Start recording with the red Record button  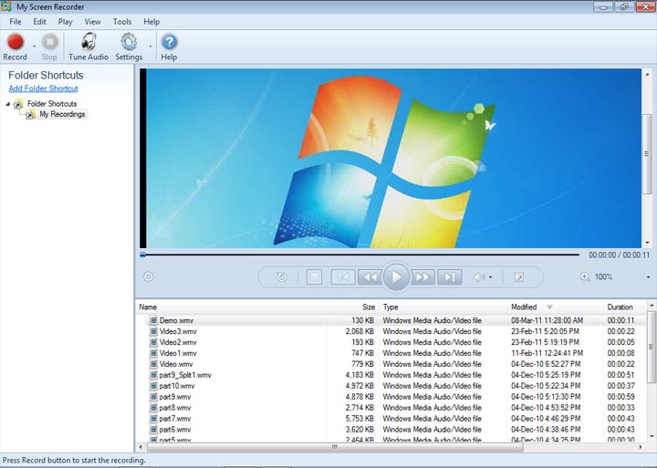pos(16,47)
